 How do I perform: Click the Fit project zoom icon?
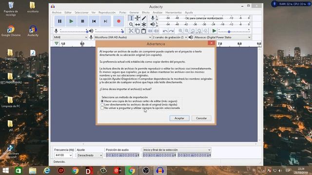click(199, 31)
